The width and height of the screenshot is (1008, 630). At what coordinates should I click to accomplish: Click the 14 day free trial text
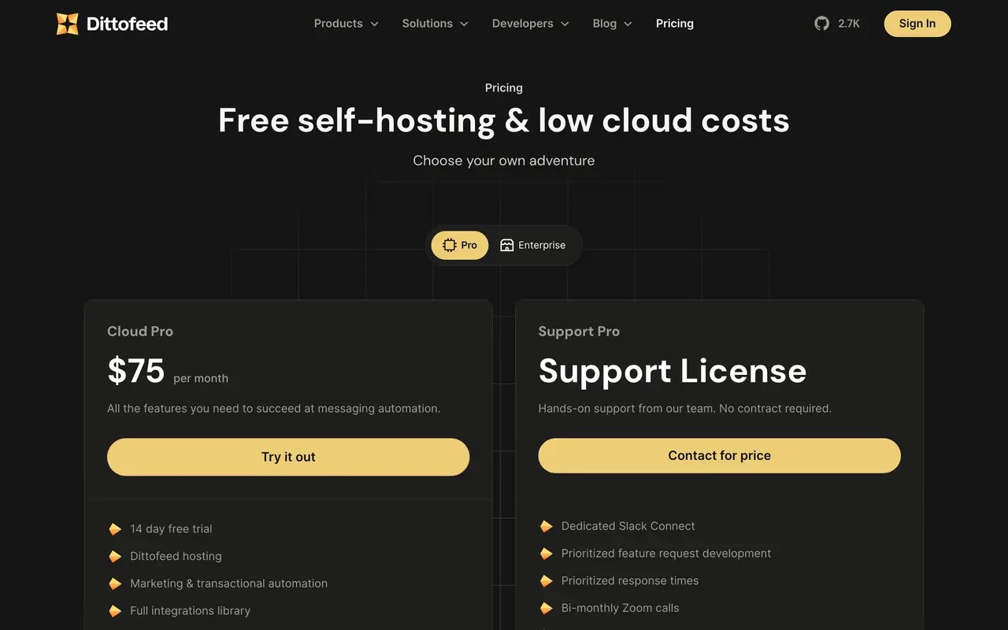(x=171, y=528)
